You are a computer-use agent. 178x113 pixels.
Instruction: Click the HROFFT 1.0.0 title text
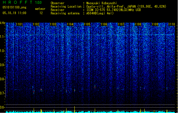point(22,2)
